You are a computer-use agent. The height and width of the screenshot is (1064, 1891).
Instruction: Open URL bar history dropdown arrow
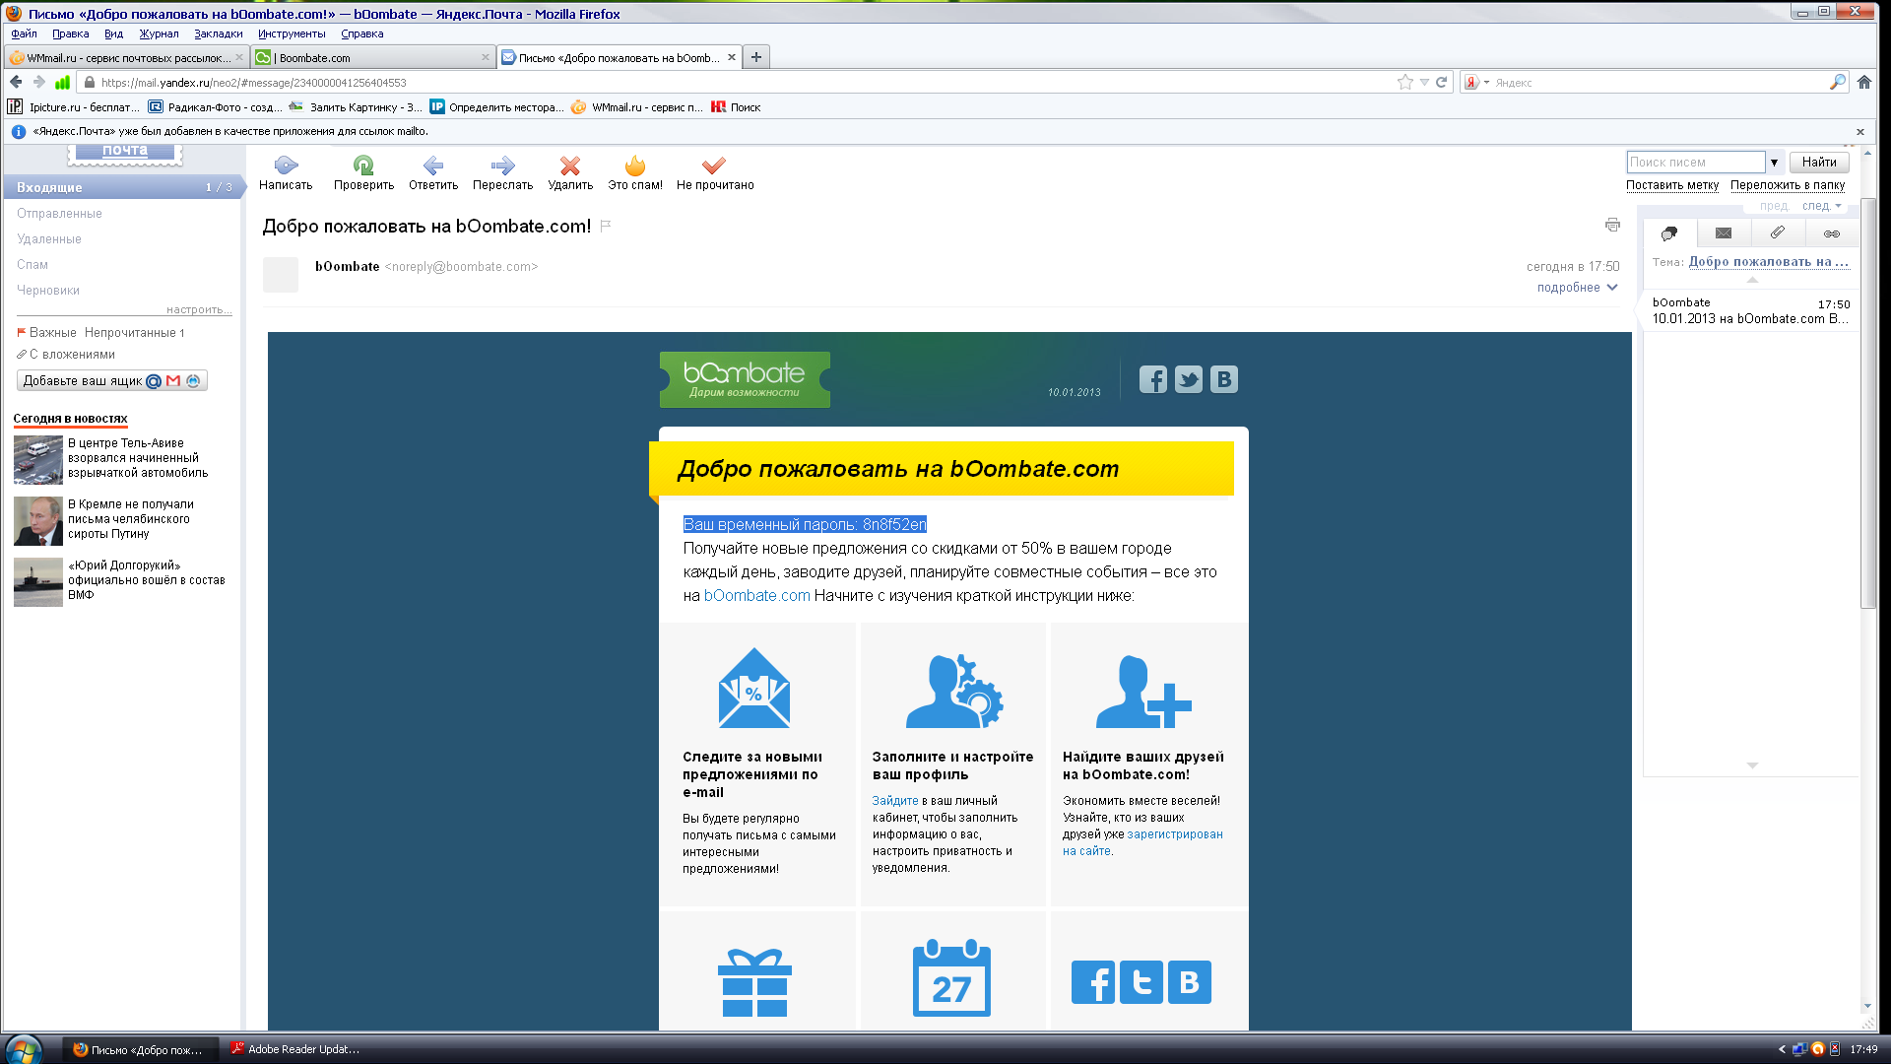1424,82
